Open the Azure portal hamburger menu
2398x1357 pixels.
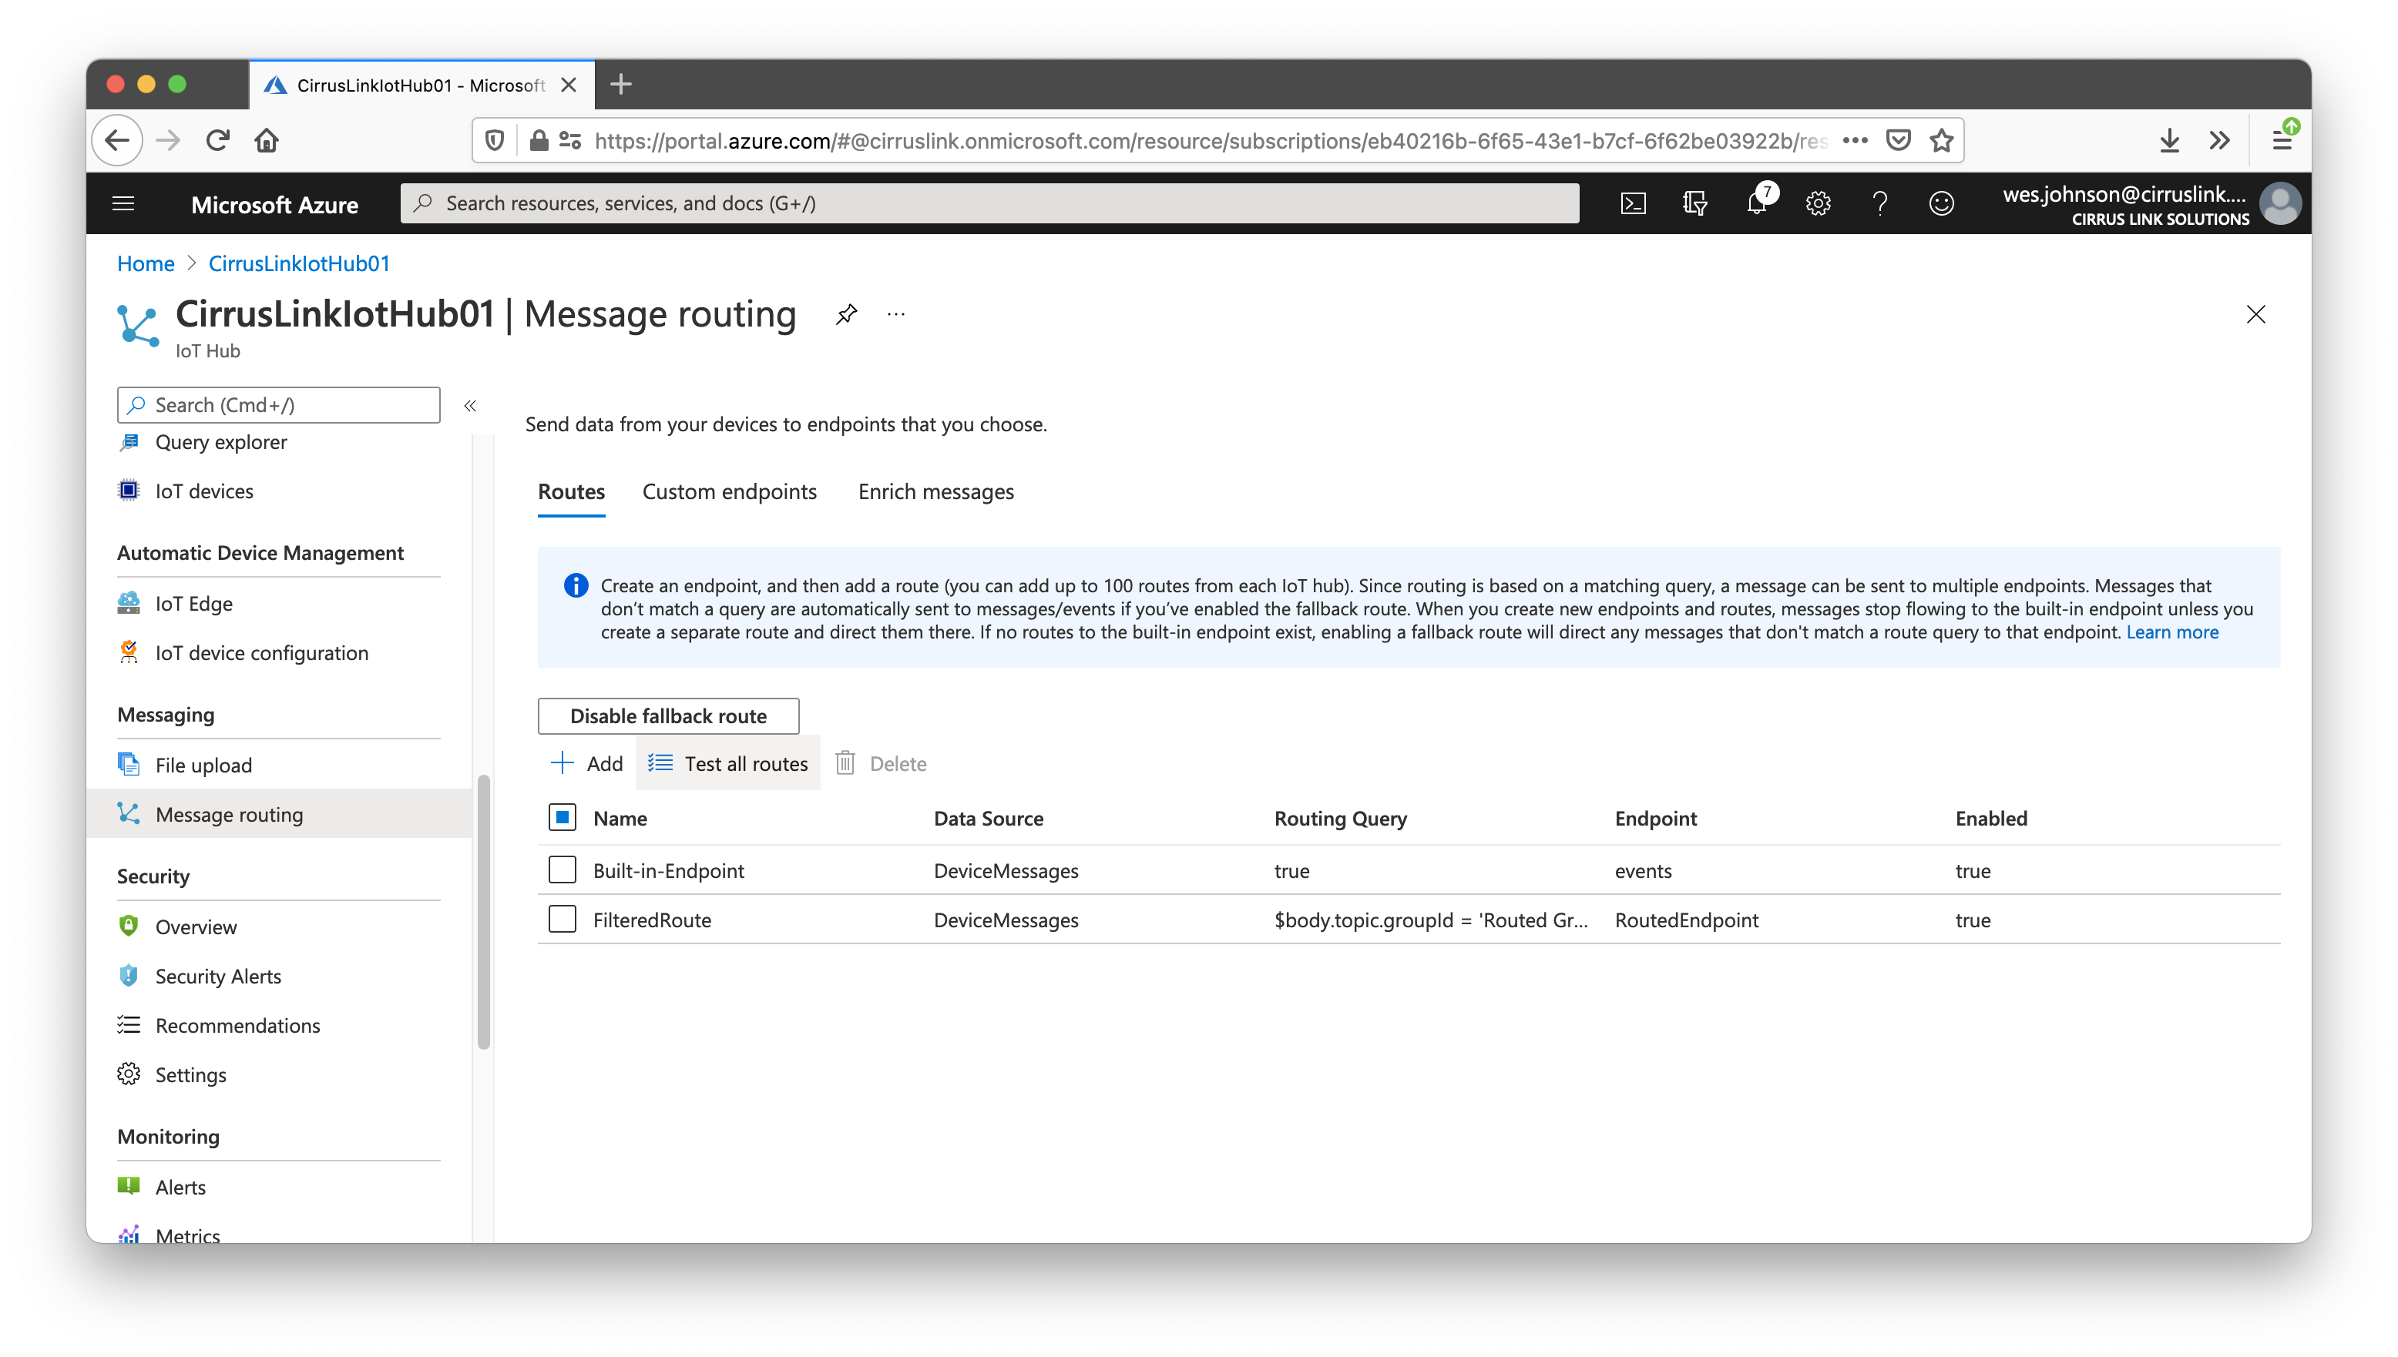point(123,203)
